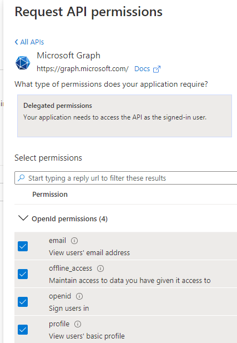Click the external link icon beside Docs
The image size is (237, 343).
(157, 69)
